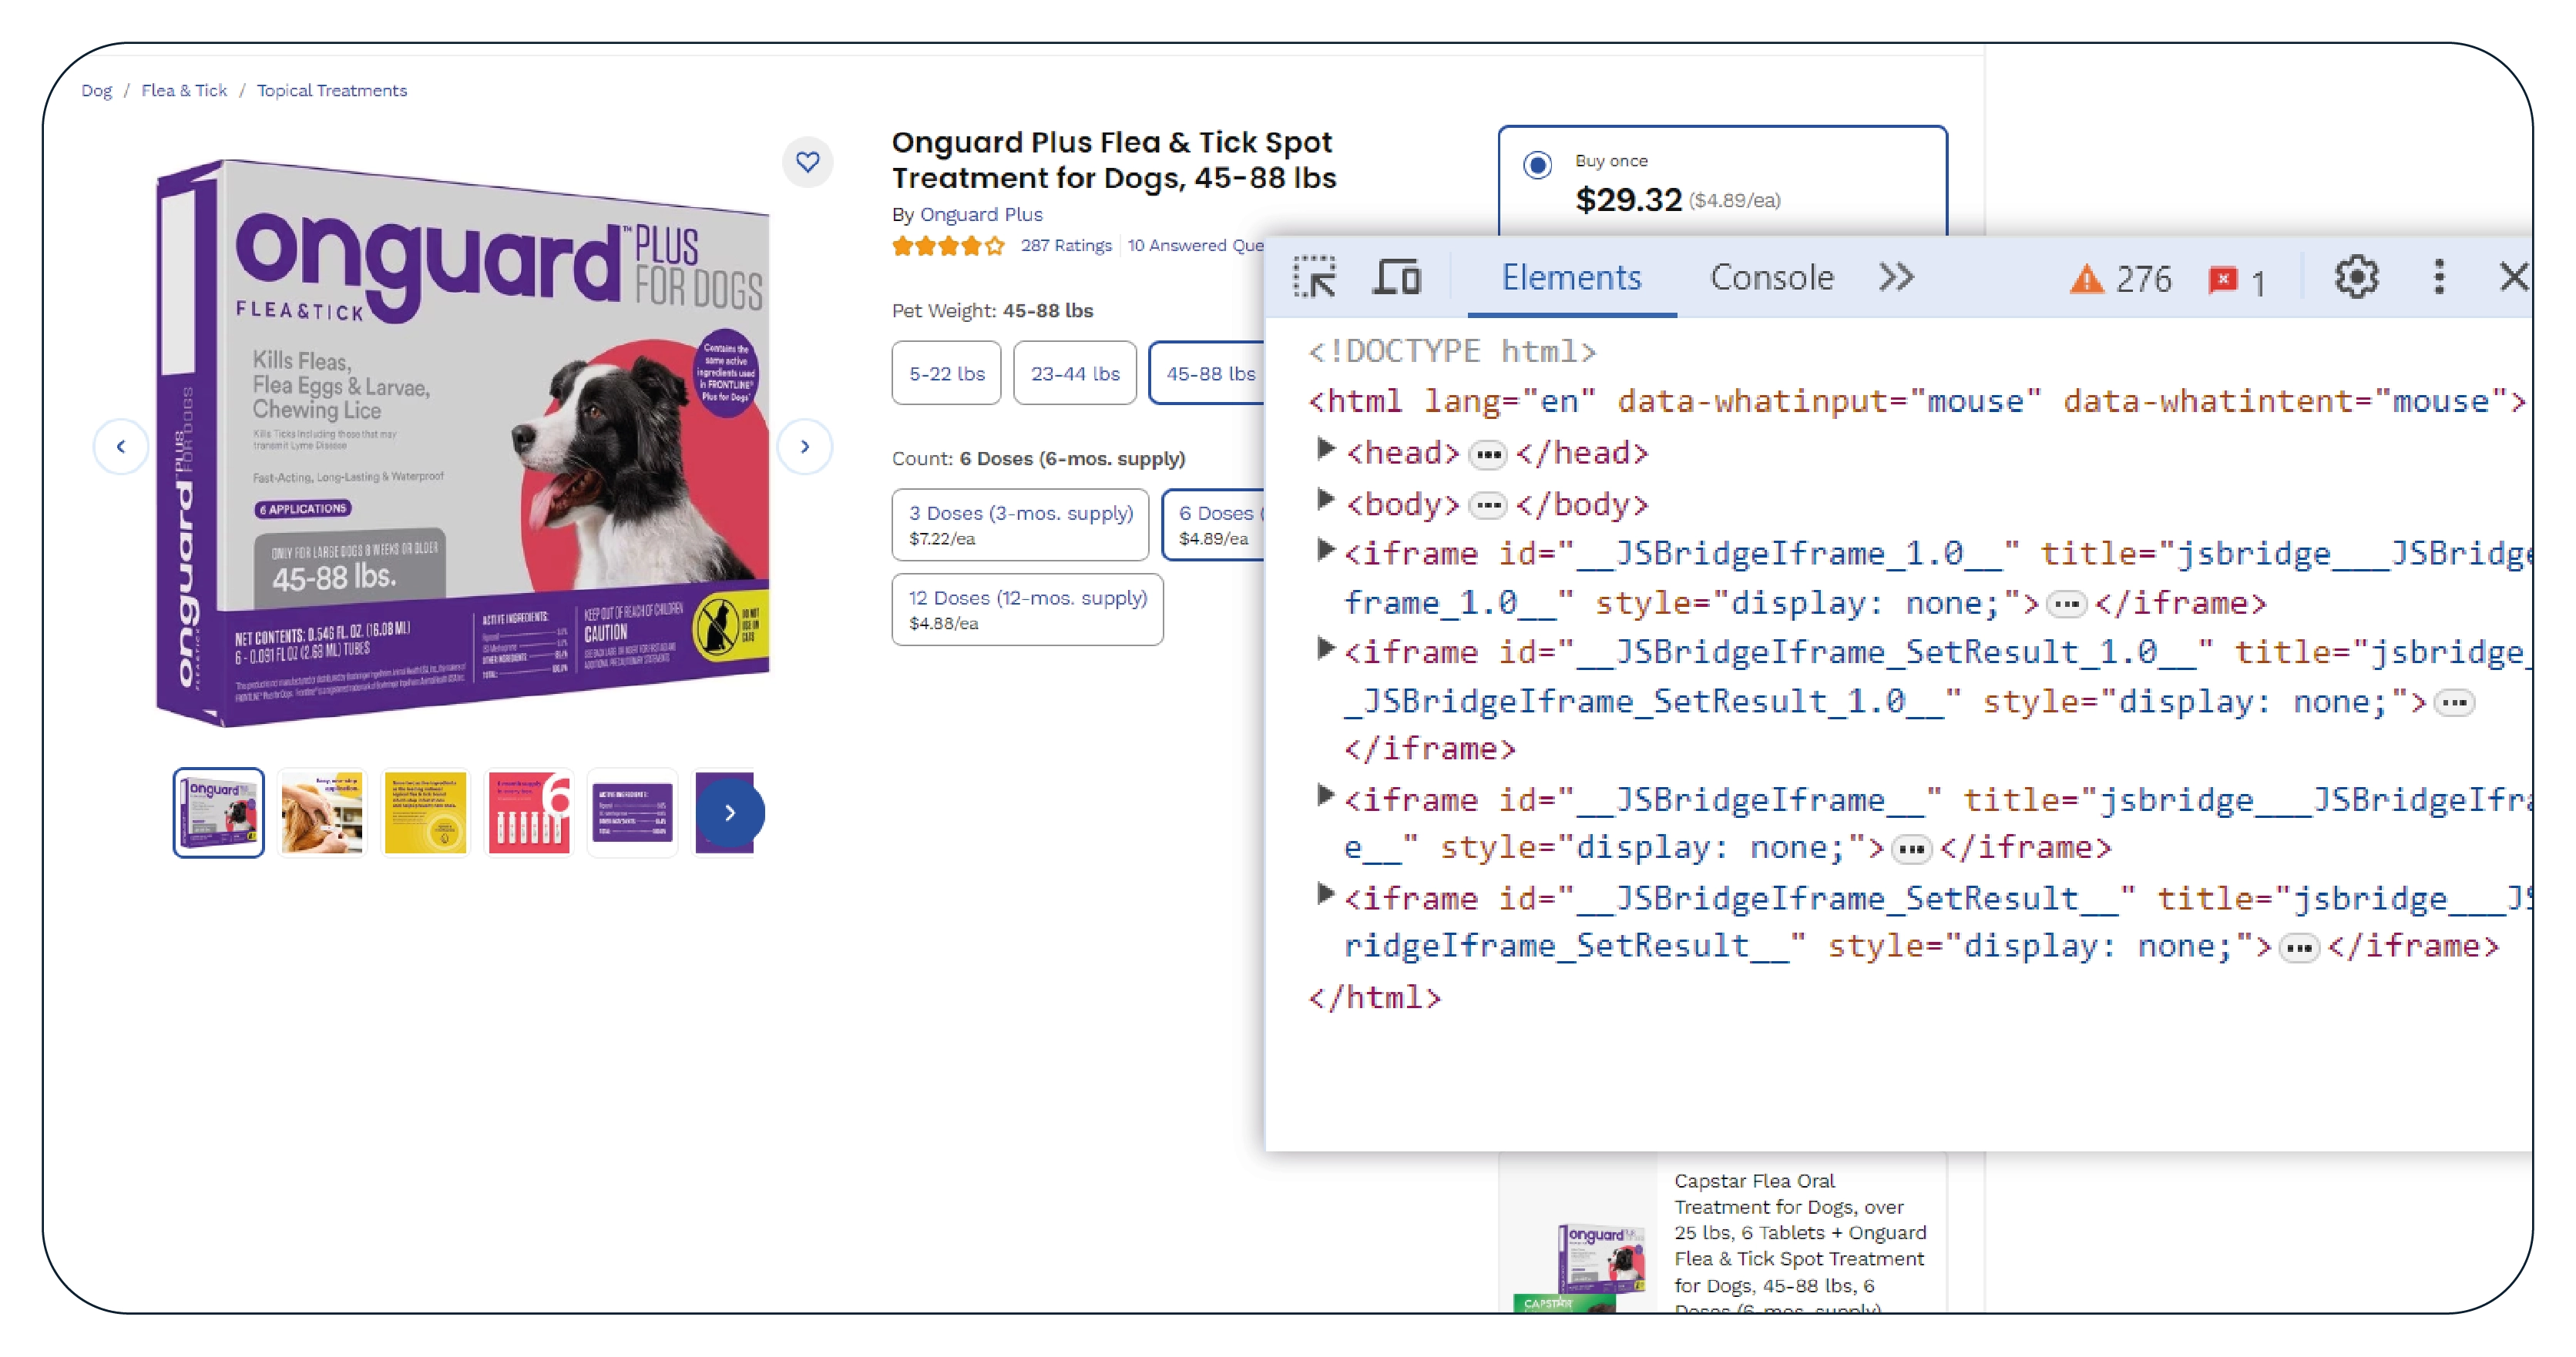Expand collapsed head ellipsis badge
Image resolution: width=2576 pixels, height=1357 pixels.
1488,456
